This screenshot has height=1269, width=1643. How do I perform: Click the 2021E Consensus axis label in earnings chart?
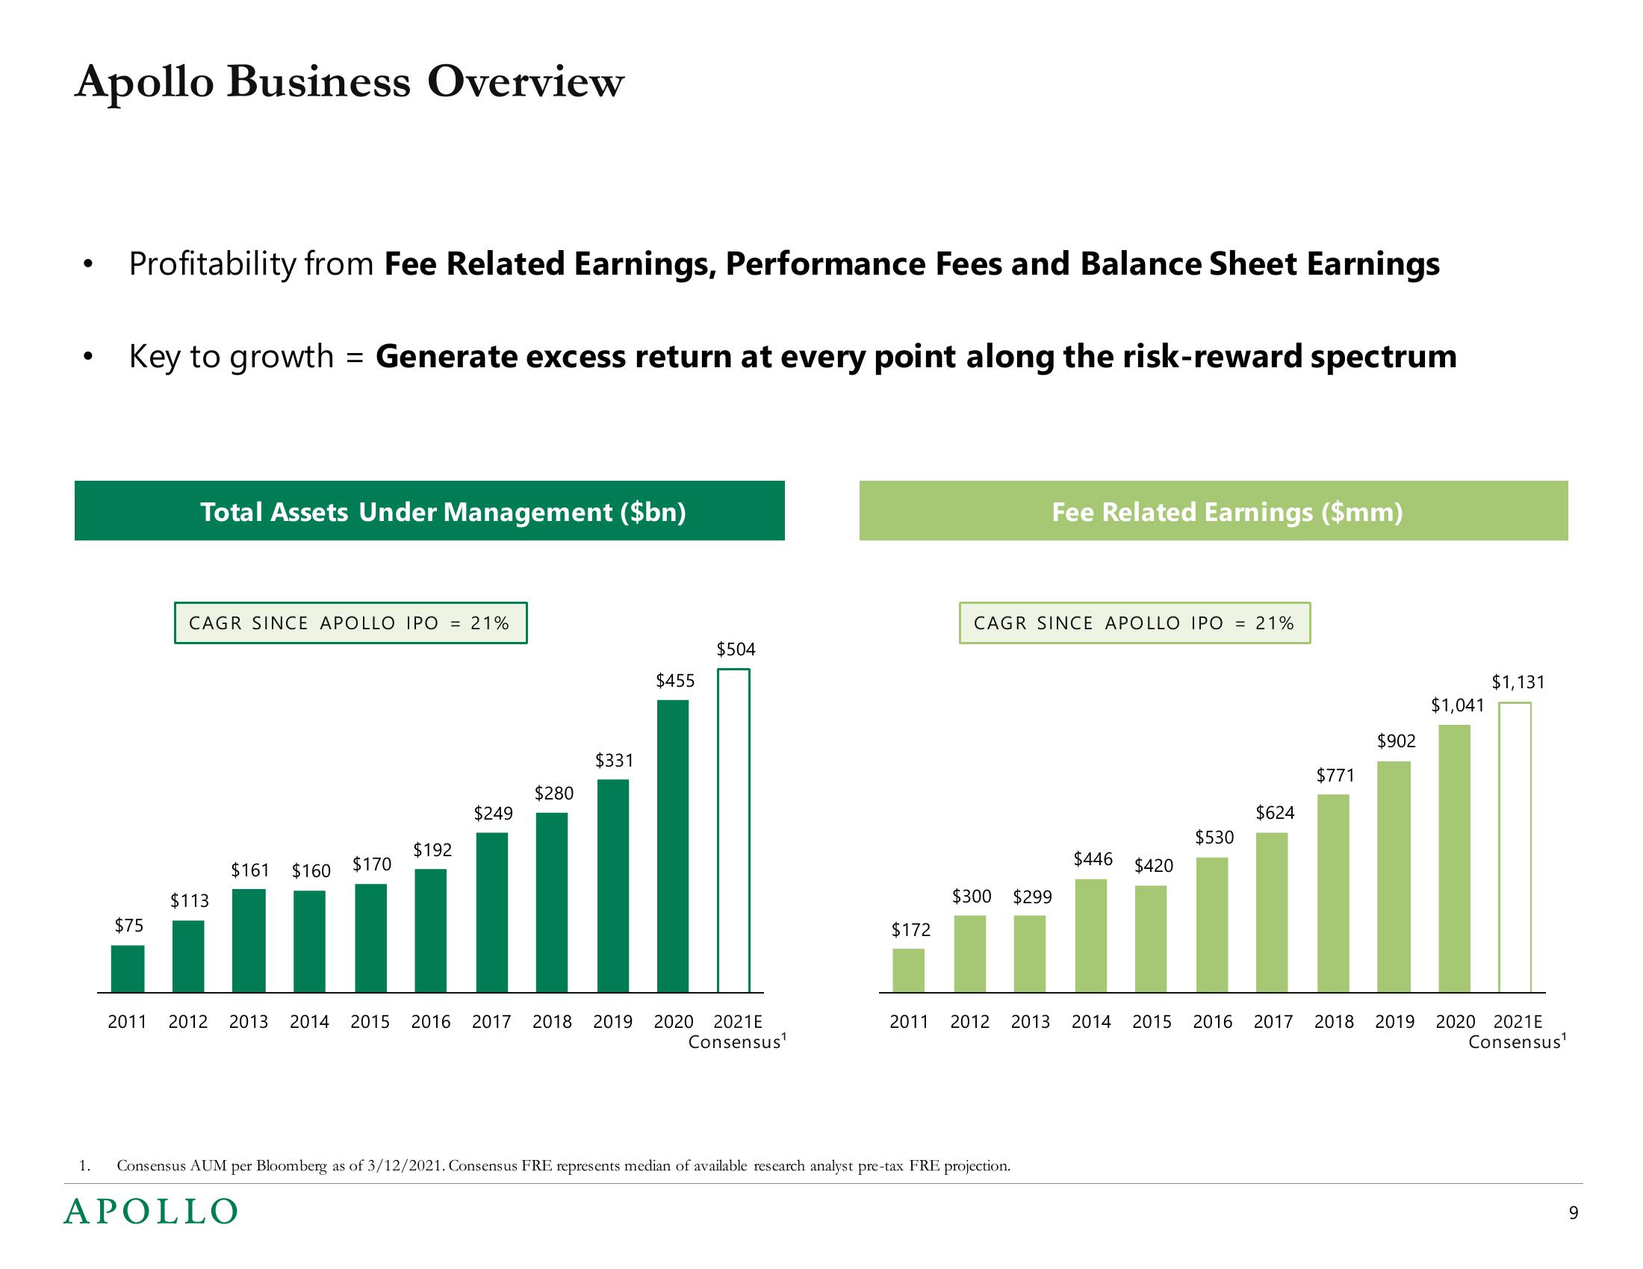pyautogui.click(x=1518, y=1032)
